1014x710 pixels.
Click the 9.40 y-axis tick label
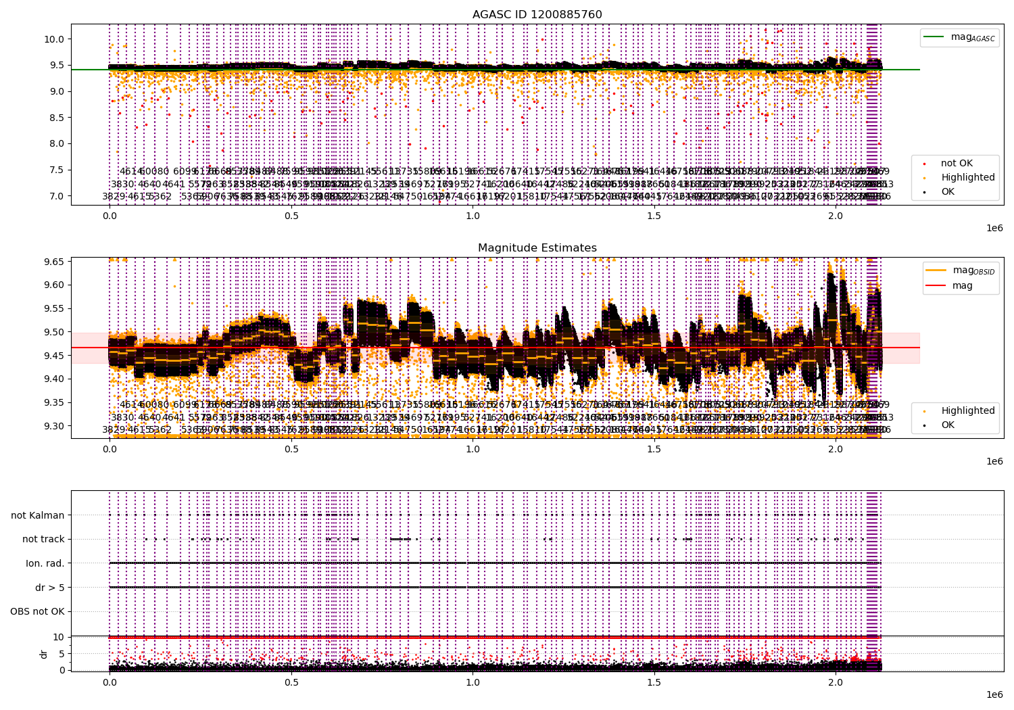[53, 379]
